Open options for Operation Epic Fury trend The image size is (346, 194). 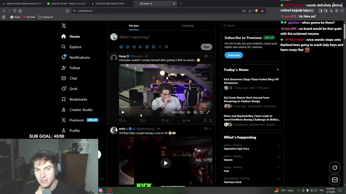tap(279, 145)
